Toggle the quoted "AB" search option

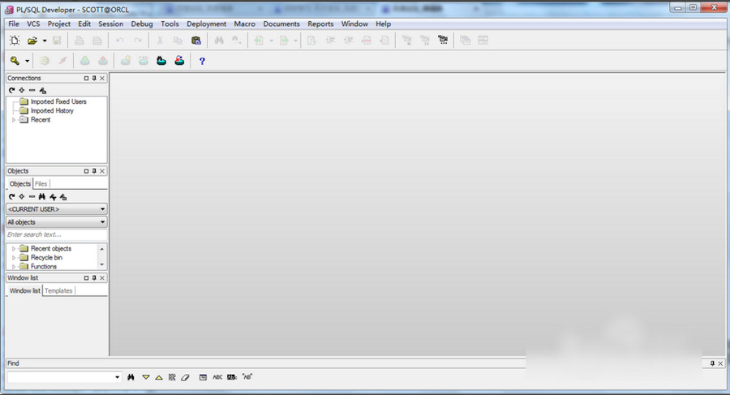coord(247,377)
